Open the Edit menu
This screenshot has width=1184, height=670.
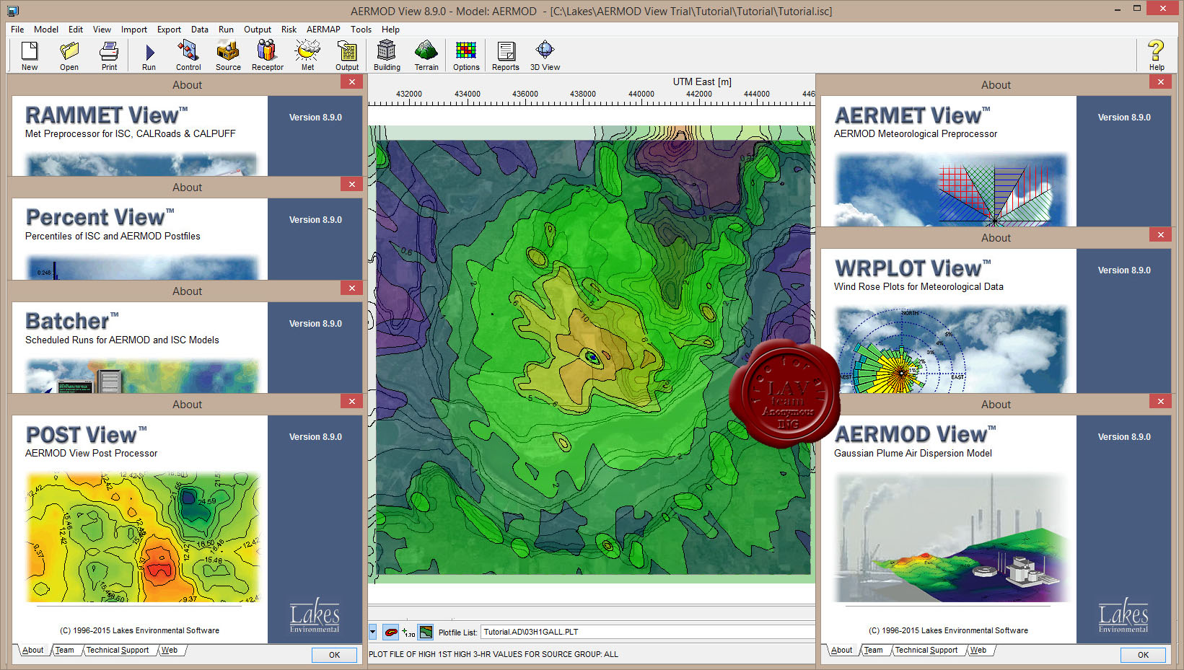pos(76,30)
